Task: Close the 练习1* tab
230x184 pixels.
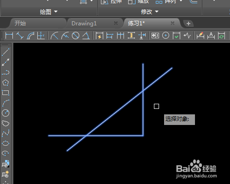Action: [x=172, y=23]
